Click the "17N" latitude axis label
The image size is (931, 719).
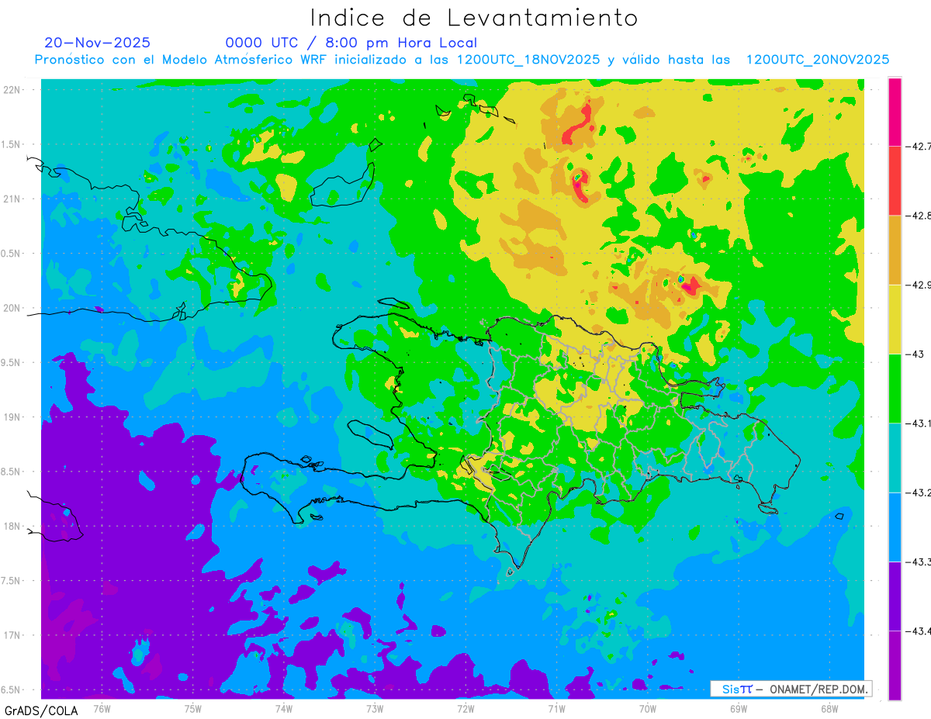pyautogui.click(x=12, y=635)
